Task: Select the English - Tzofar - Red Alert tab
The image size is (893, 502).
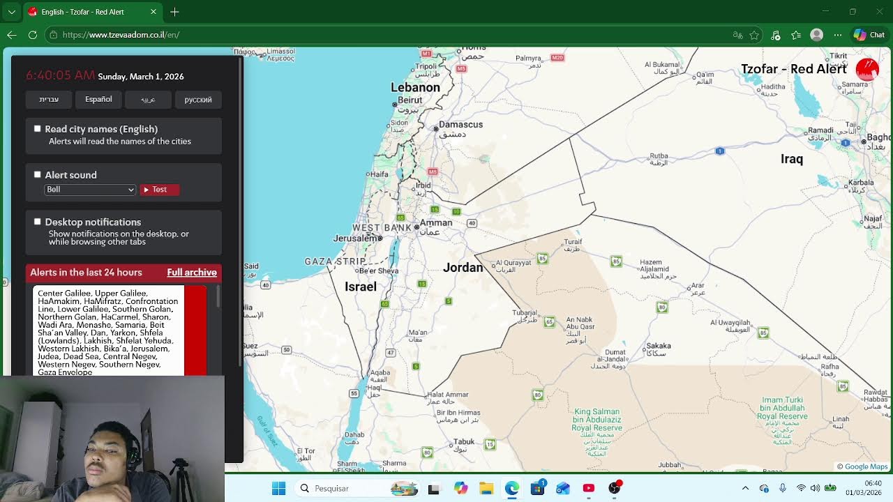Action: pyautogui.click(x=93, y=12)
